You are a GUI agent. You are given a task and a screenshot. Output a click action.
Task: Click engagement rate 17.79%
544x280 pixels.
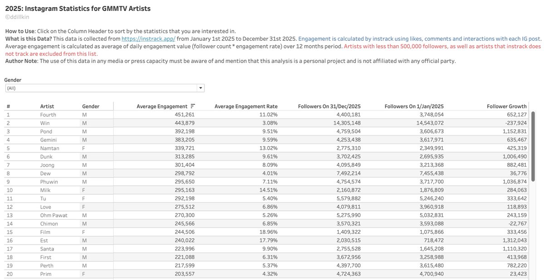pos(269,241)
